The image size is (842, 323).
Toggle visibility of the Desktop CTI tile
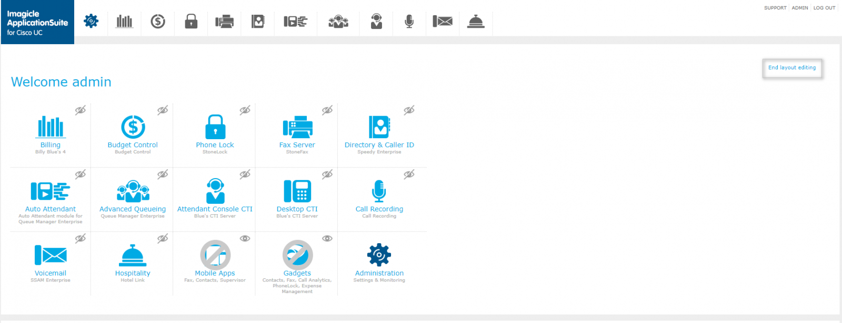(327, 174)
